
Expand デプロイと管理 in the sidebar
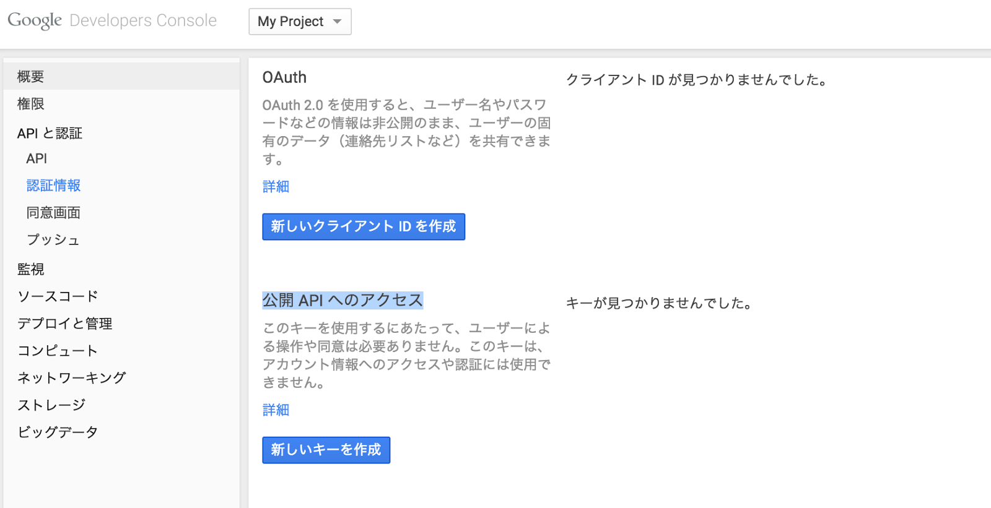click(x=64, y=324)
